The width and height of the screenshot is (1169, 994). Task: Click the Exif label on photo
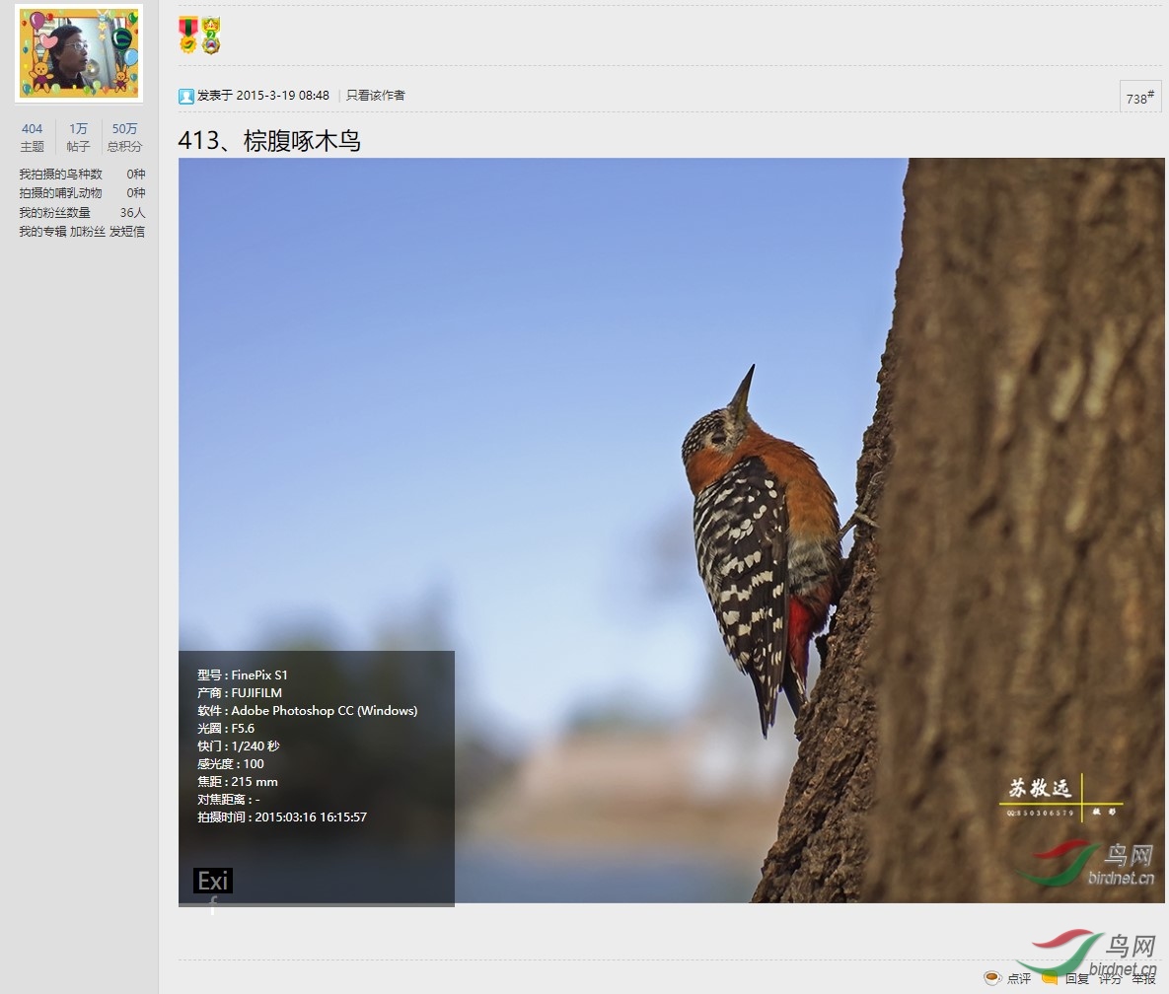coord(213,881)
